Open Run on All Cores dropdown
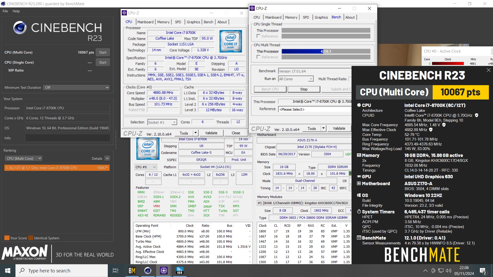Viewport: 493px width, 277px height. tap(296, 79)
